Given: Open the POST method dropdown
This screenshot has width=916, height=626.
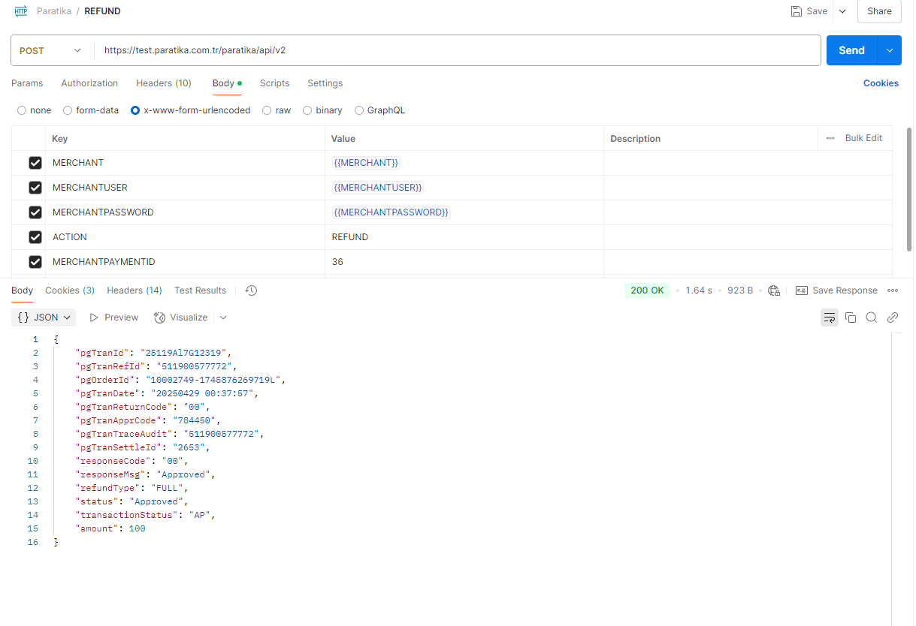Looking at the screenshot, I should [50, 50].
